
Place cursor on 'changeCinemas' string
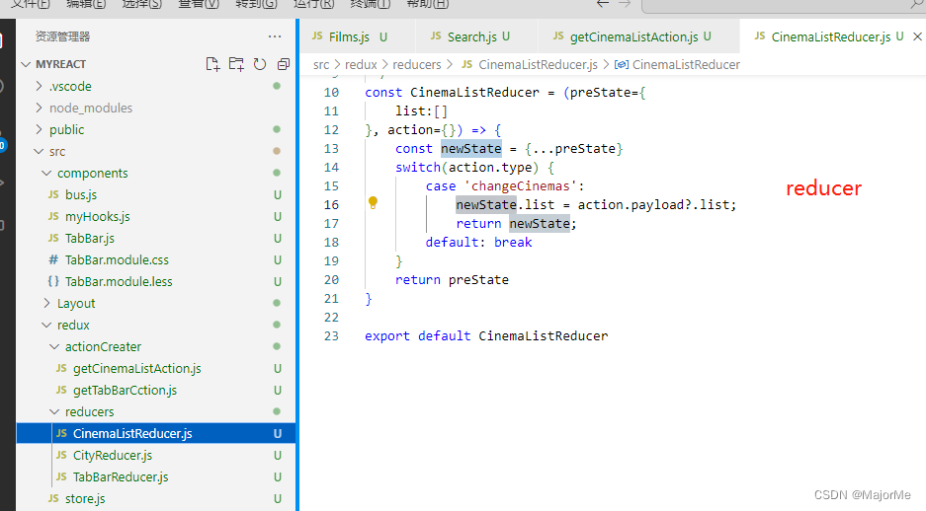pyautogui.click(x=520, y=186)
